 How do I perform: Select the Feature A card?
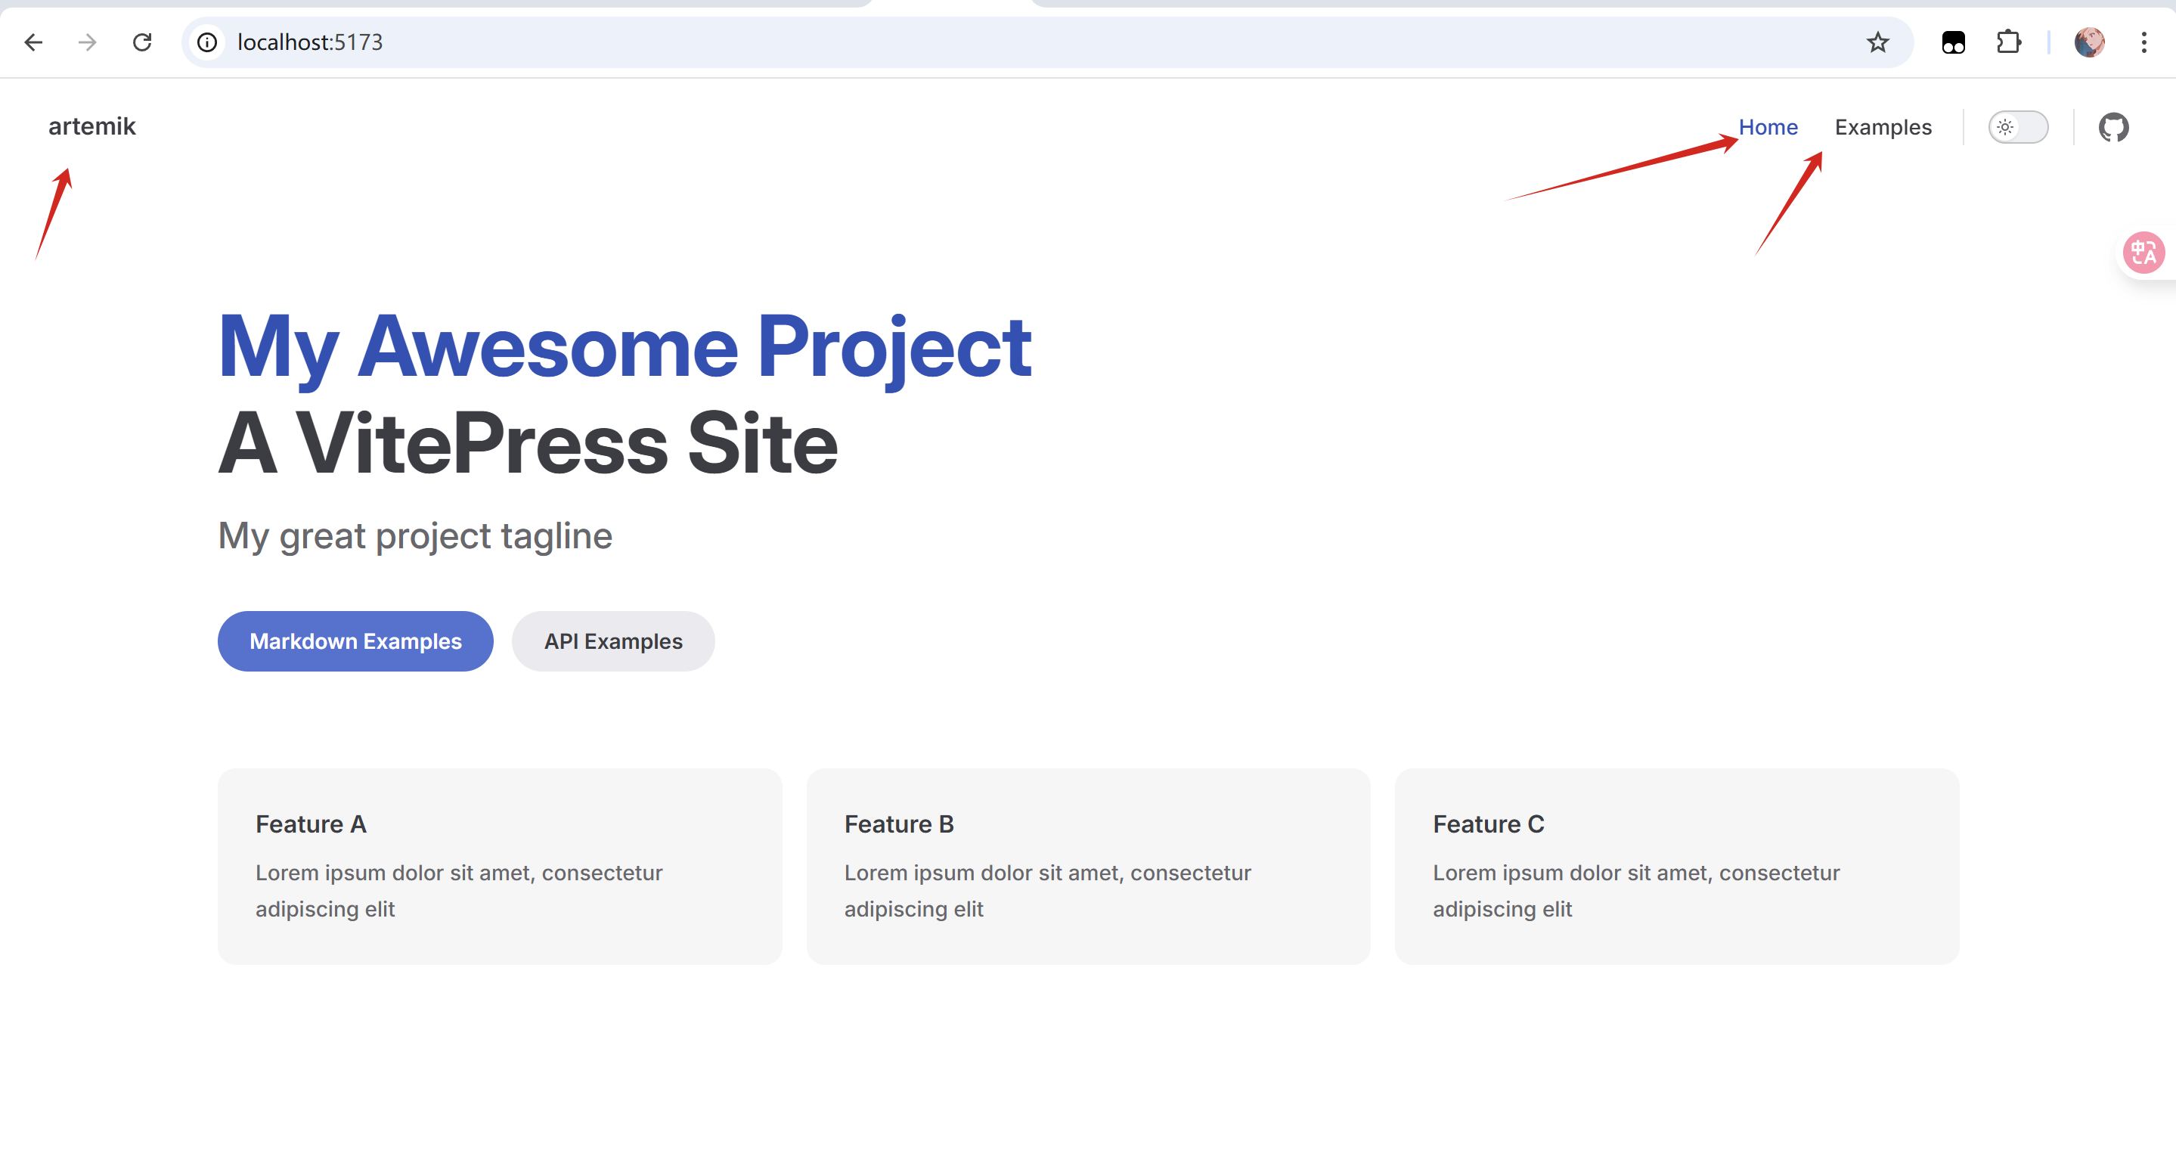tap(499, 866)
